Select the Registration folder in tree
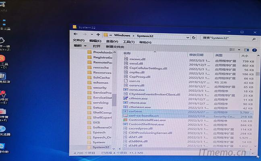Image resolution: width=261 pixels, height=161 pixels. tap(100, 58)
